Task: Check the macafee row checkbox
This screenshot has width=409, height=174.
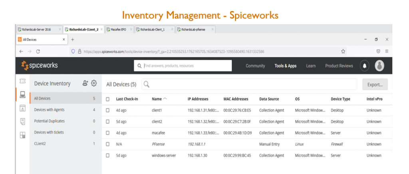Action: point(107,133)
